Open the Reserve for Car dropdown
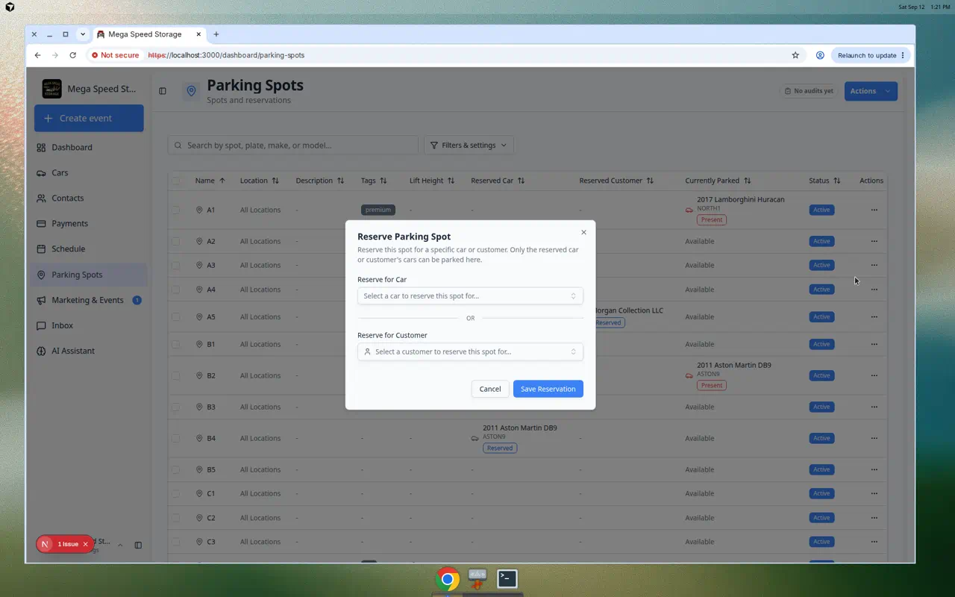Image resolution: width=955 pixels, height=597 pixels. pyautogui.click(x=470, y=296)
